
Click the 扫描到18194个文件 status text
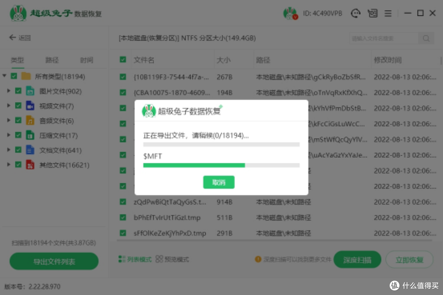pos(54,243)
